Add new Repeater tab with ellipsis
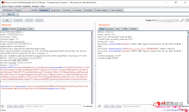 point(16,14)
